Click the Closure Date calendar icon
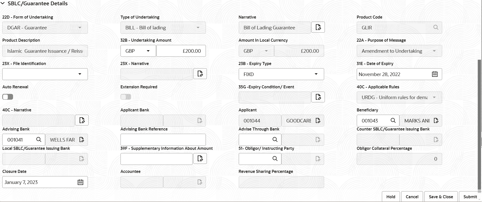This screenshot has height=202, width=482. (x=80, y=182)
